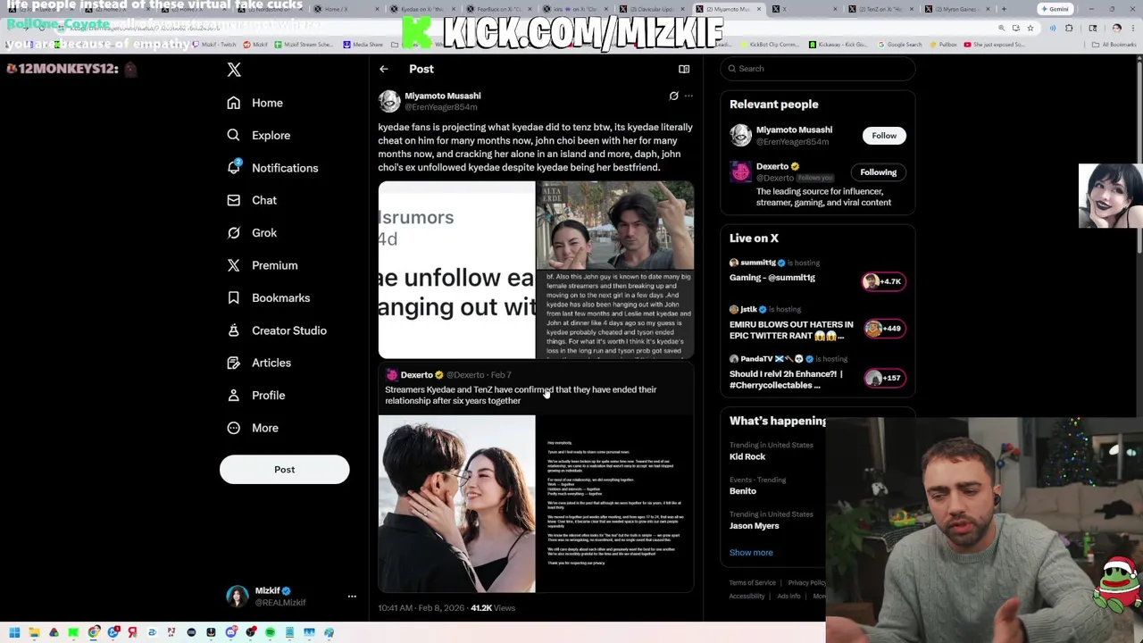Open Miyamoto Musashi's avatar on the post

point(389,101)
